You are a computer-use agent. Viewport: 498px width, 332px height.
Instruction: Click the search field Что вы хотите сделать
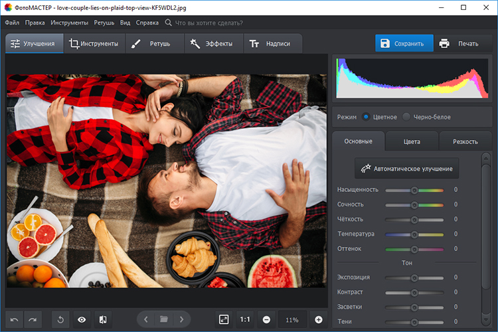[x=212, y=22]
